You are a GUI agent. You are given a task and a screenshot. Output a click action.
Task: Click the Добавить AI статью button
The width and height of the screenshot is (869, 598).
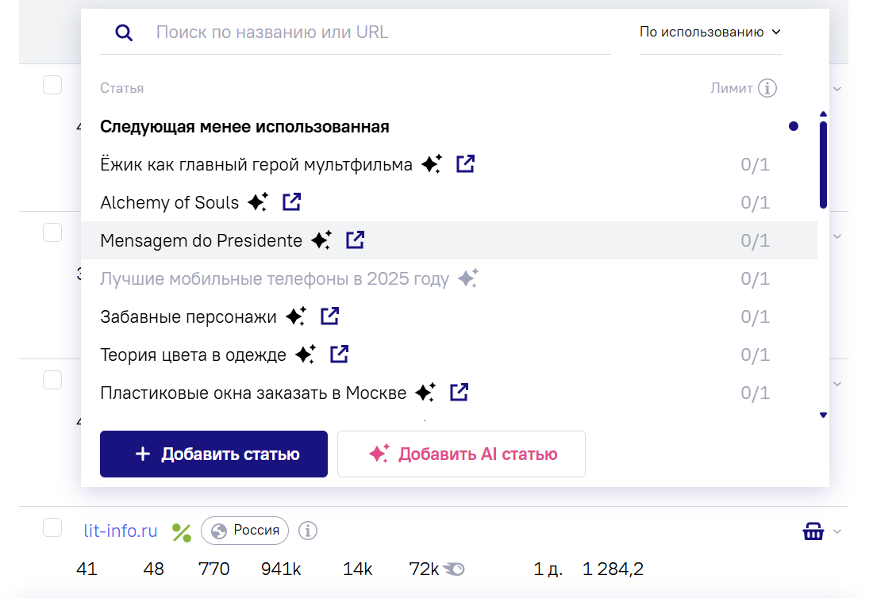click(461, 454)
